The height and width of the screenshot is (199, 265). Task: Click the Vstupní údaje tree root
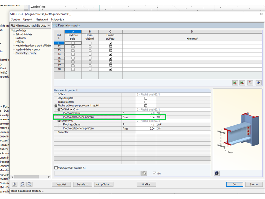click(x=19, y=31)
